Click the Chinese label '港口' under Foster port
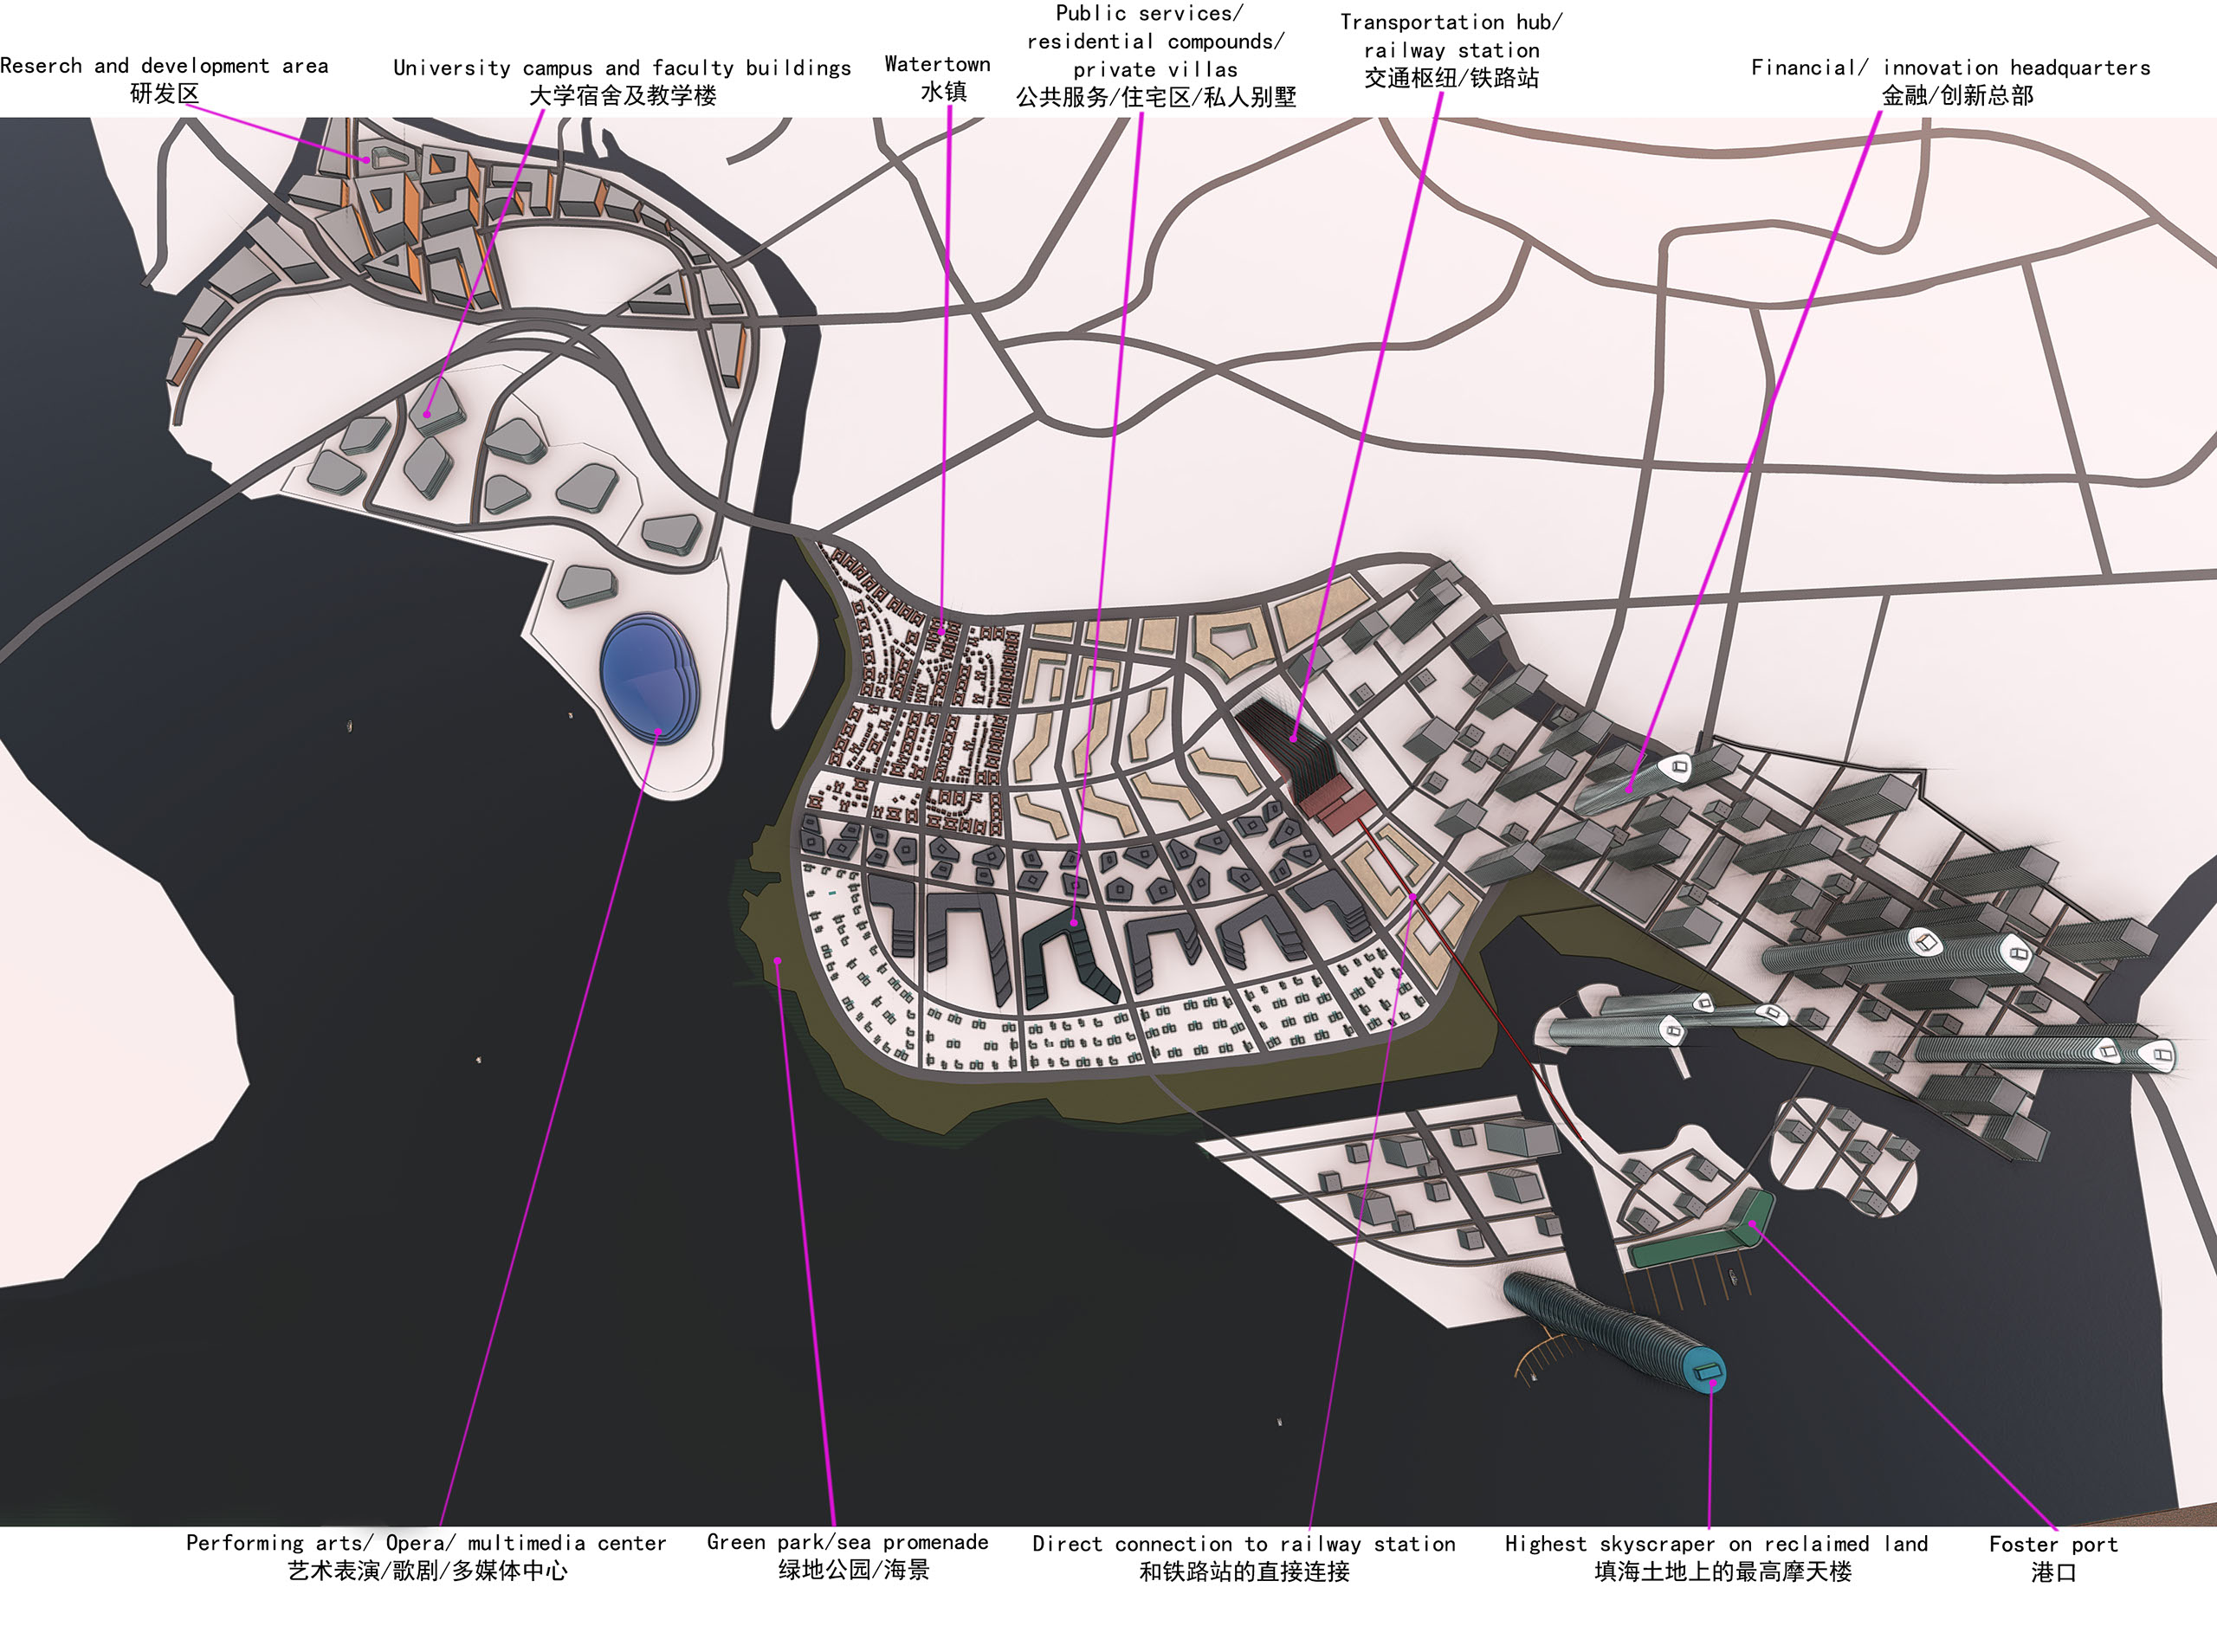Screen dimensions: 2217x1652 click(2053, 1572)
